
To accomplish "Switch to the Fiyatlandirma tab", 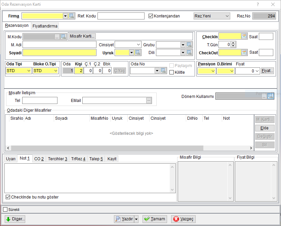I will pyautogui.click(x=45, y=26).
